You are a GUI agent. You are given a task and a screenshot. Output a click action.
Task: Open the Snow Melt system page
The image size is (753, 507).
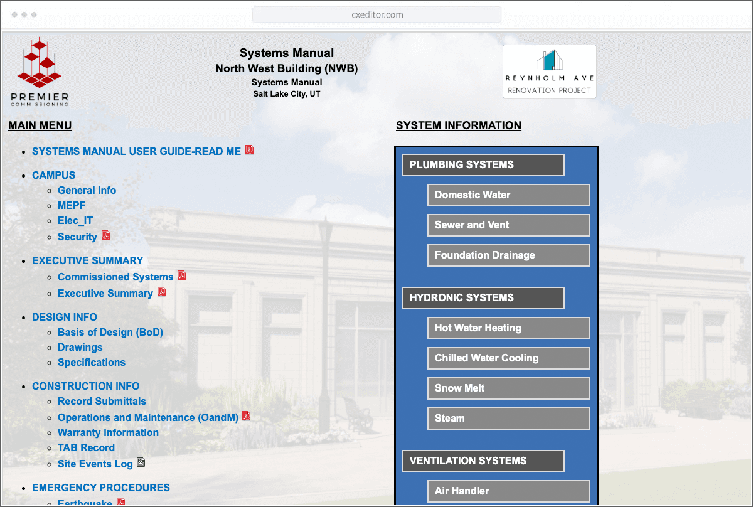(508, 388)
